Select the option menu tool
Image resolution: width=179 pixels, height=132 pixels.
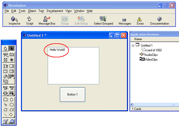pyautogui.click(x=5, y=93)
